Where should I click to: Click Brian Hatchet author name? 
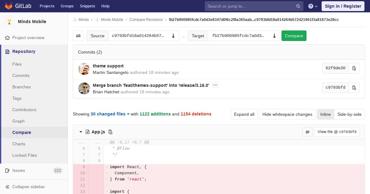[x=106, y=92]
